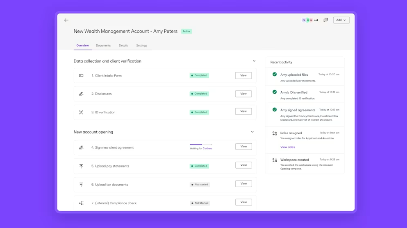Click the Disclosures pen icon
Viewport: 407px width, 228px height.
[81, 94]
